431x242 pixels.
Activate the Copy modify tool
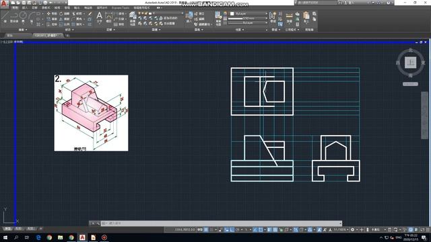coord(52,19)
